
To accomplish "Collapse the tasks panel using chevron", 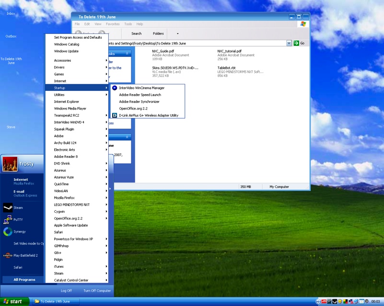I will pyautogui.click(x=128, y=54).
